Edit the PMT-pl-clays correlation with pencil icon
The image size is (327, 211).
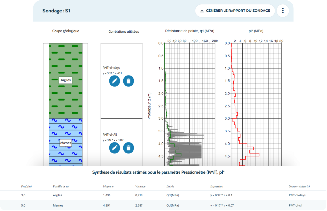[114, 81]
